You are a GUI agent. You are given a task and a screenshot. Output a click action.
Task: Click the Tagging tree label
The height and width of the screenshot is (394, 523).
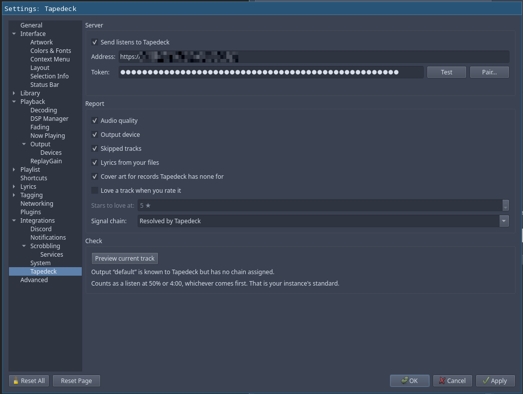pyautogui.click(x=31, y=195)
